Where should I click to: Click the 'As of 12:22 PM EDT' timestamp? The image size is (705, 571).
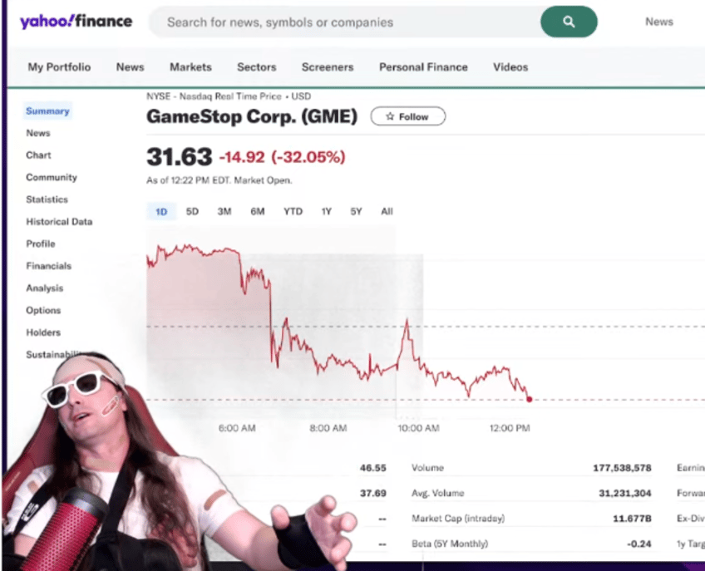(x=189, y=180)
